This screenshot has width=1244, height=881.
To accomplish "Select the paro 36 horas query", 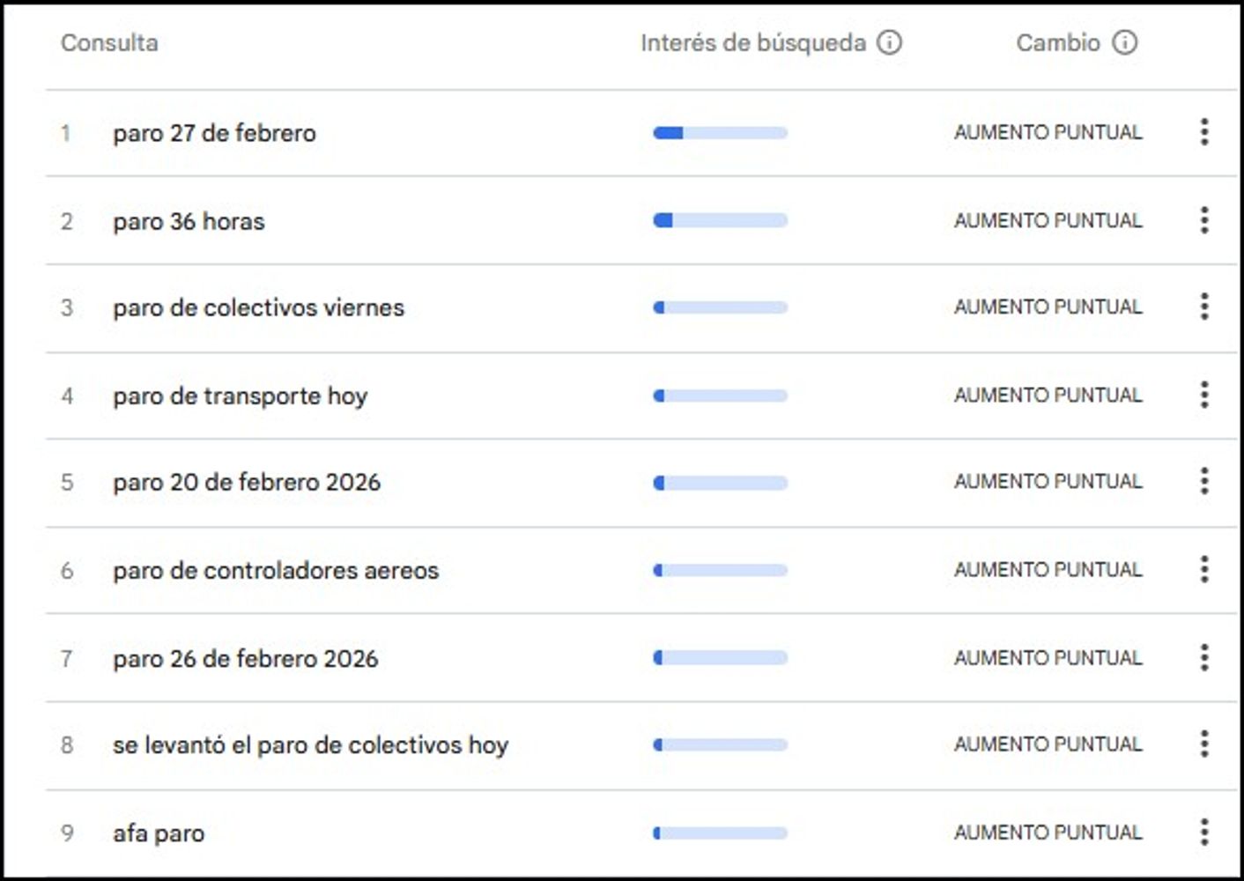I will [189, 221].
